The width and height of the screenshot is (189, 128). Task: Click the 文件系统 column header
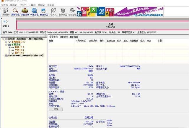coord(93,41)
